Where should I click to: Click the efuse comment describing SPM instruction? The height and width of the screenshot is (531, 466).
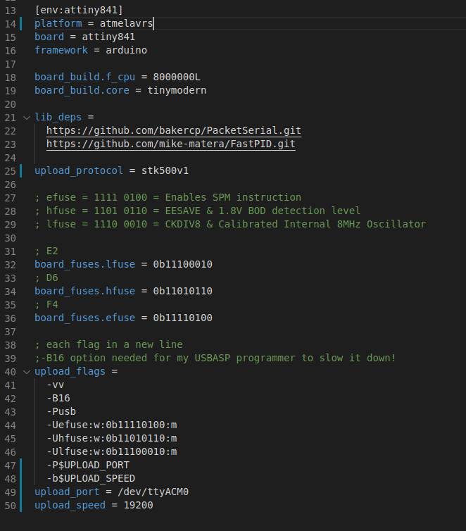tap(168, 197)
